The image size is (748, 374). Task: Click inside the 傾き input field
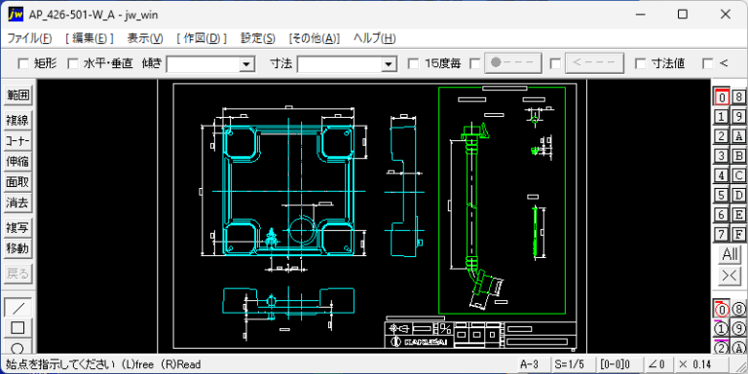pos(203,64)
